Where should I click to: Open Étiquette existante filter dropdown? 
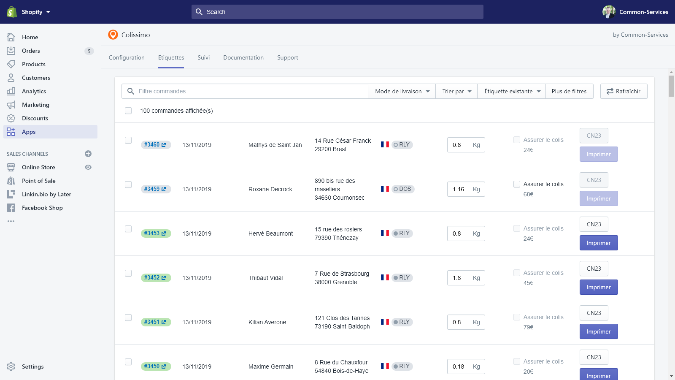512,91
